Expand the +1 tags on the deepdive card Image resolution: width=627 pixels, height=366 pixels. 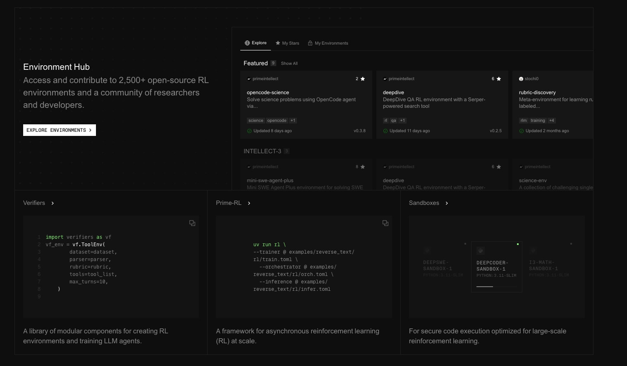402,121
